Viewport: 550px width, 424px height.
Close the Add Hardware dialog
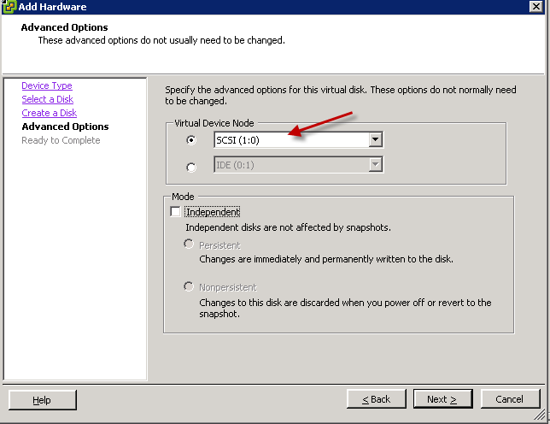(x=536, y=6)
